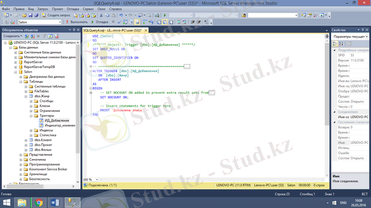Open the Salon database dropdown in toolbar
371x208 pixels.
click(60, 22)
